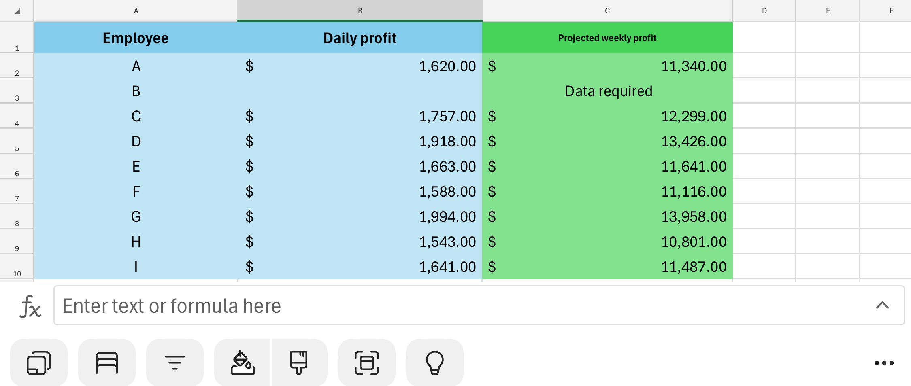Select employee A cell
Viewport: 911px width, 386px height.
(x=136, y=66)
